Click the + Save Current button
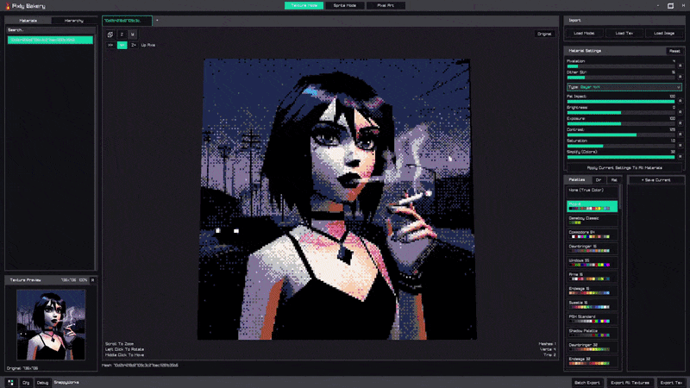Image resolution: width=690 pixels, height=388 pixels. tap(655, 180)
